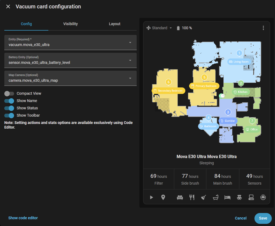
Task: Click the robot vacuum icon in toolbar
Action: tap(263, 197)
